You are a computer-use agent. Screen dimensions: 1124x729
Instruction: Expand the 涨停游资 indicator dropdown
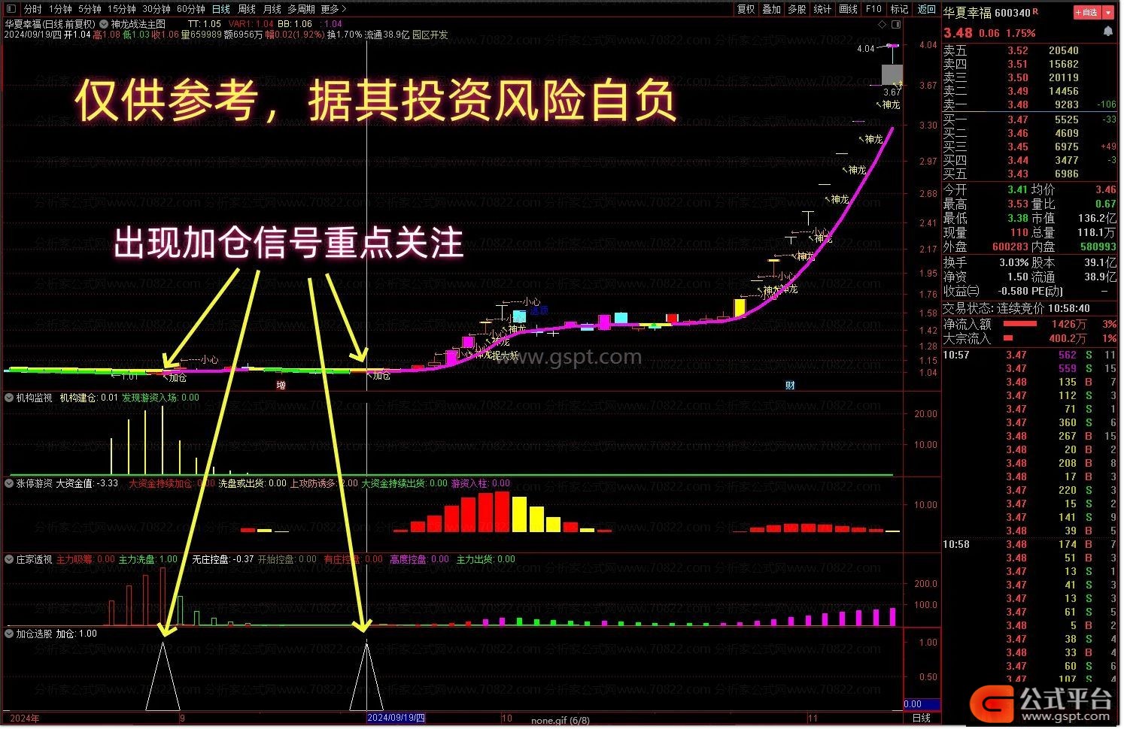10,483
